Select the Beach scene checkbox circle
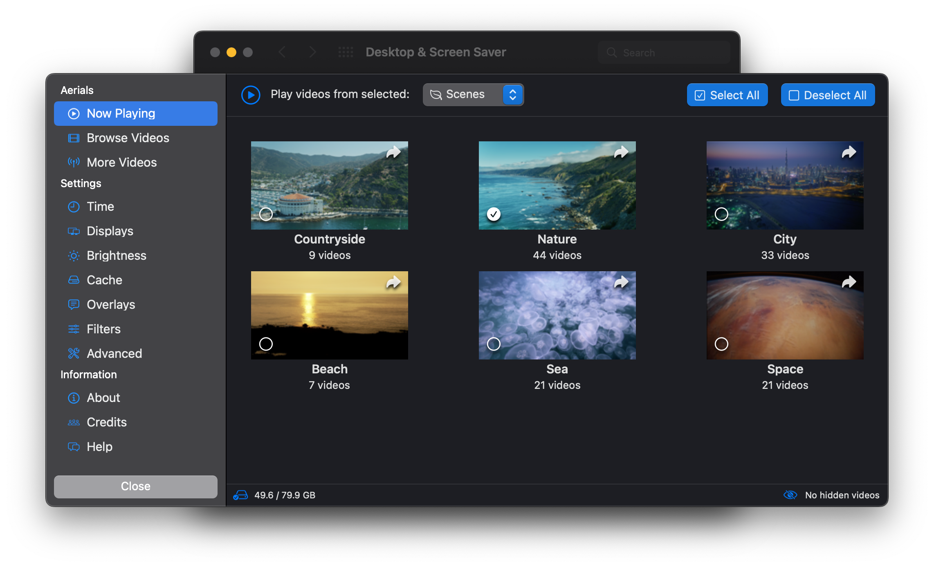 point(266,344)
